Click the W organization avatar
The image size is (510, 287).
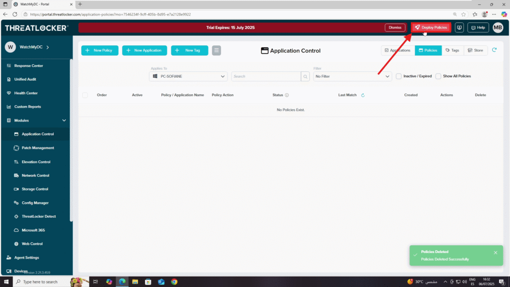point(10,47)
